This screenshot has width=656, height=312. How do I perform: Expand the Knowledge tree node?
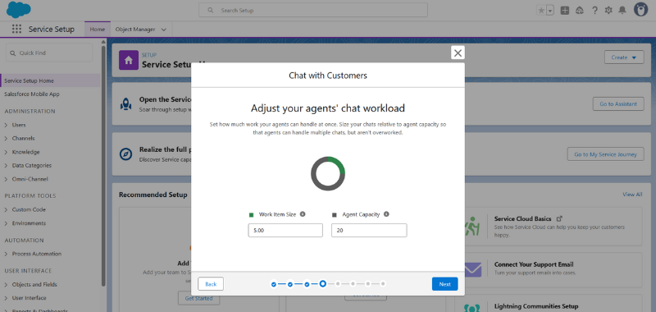tap(6, 152)
